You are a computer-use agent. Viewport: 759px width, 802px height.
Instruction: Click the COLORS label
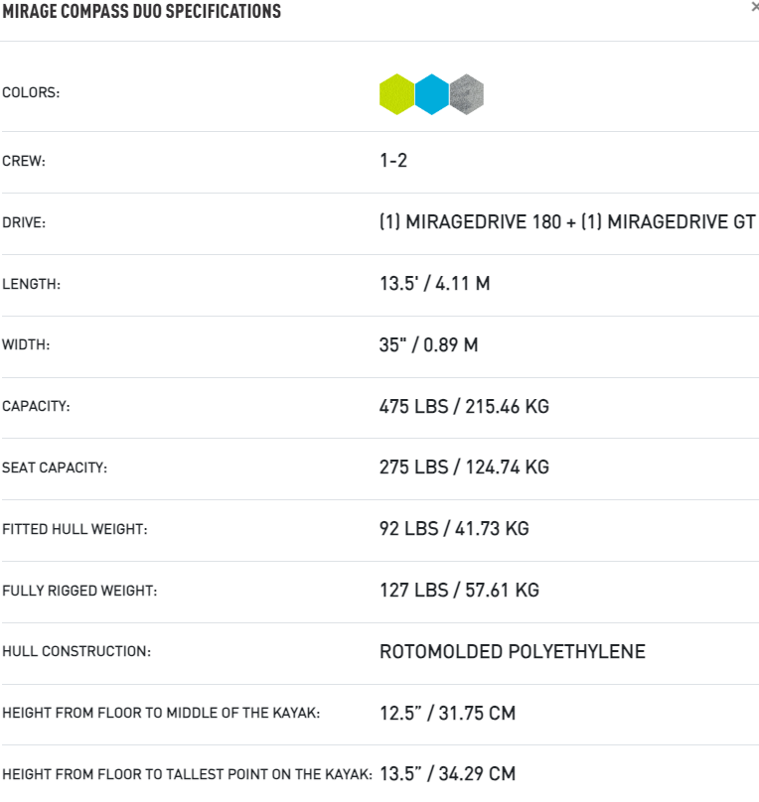pyautogui.click(x=31, y=92)
